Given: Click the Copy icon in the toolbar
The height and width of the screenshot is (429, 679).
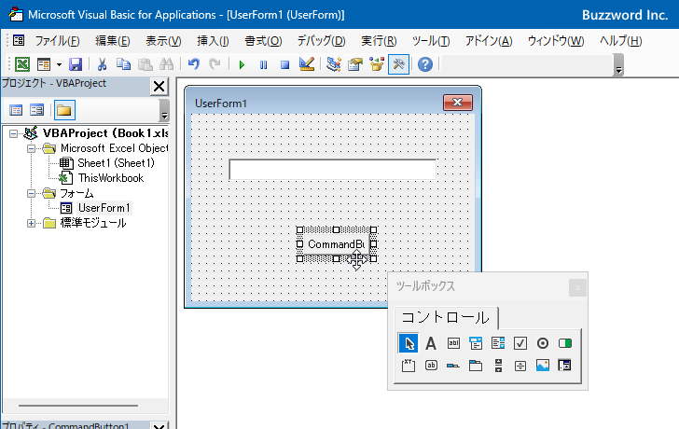Looking at the screenshot, I should click(x=123, y=64).
